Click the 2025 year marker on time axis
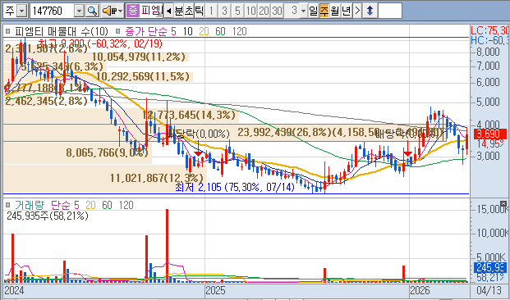Screen dimensions: 510x300 tap(215, 290)
